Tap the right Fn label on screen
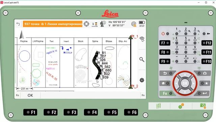This screenshot has height=122, width=216. click(143, 95)
